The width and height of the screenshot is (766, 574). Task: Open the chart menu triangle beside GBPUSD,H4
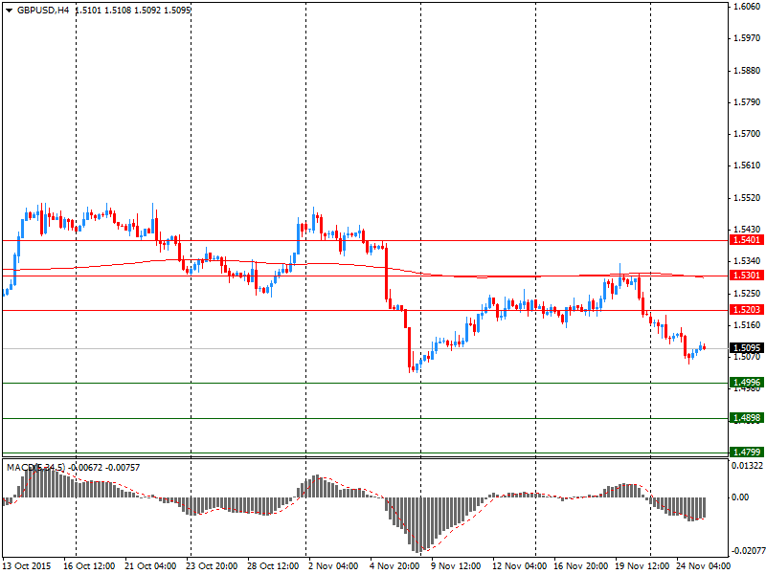(9, 11)
